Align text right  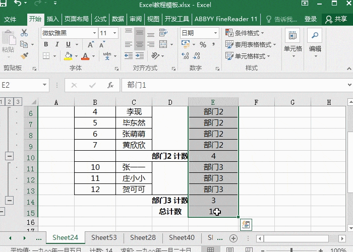[151, 44]
